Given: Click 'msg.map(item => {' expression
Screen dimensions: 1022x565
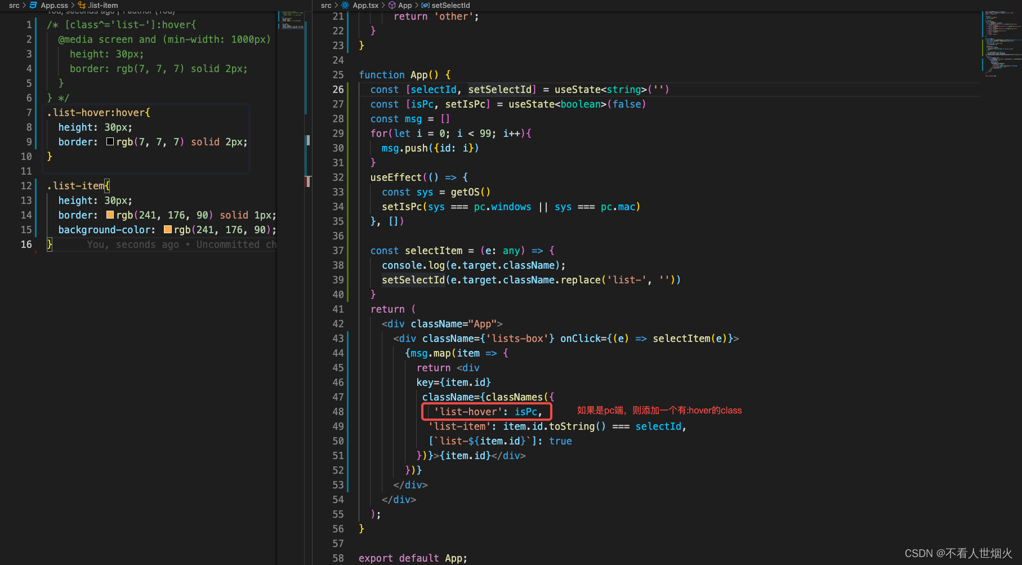Looking at the screenshot, I should [457, 353].
